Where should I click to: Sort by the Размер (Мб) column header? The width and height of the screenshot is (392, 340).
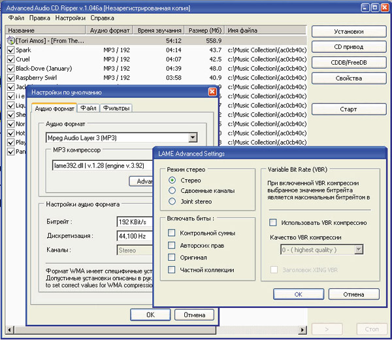[204, 30]
